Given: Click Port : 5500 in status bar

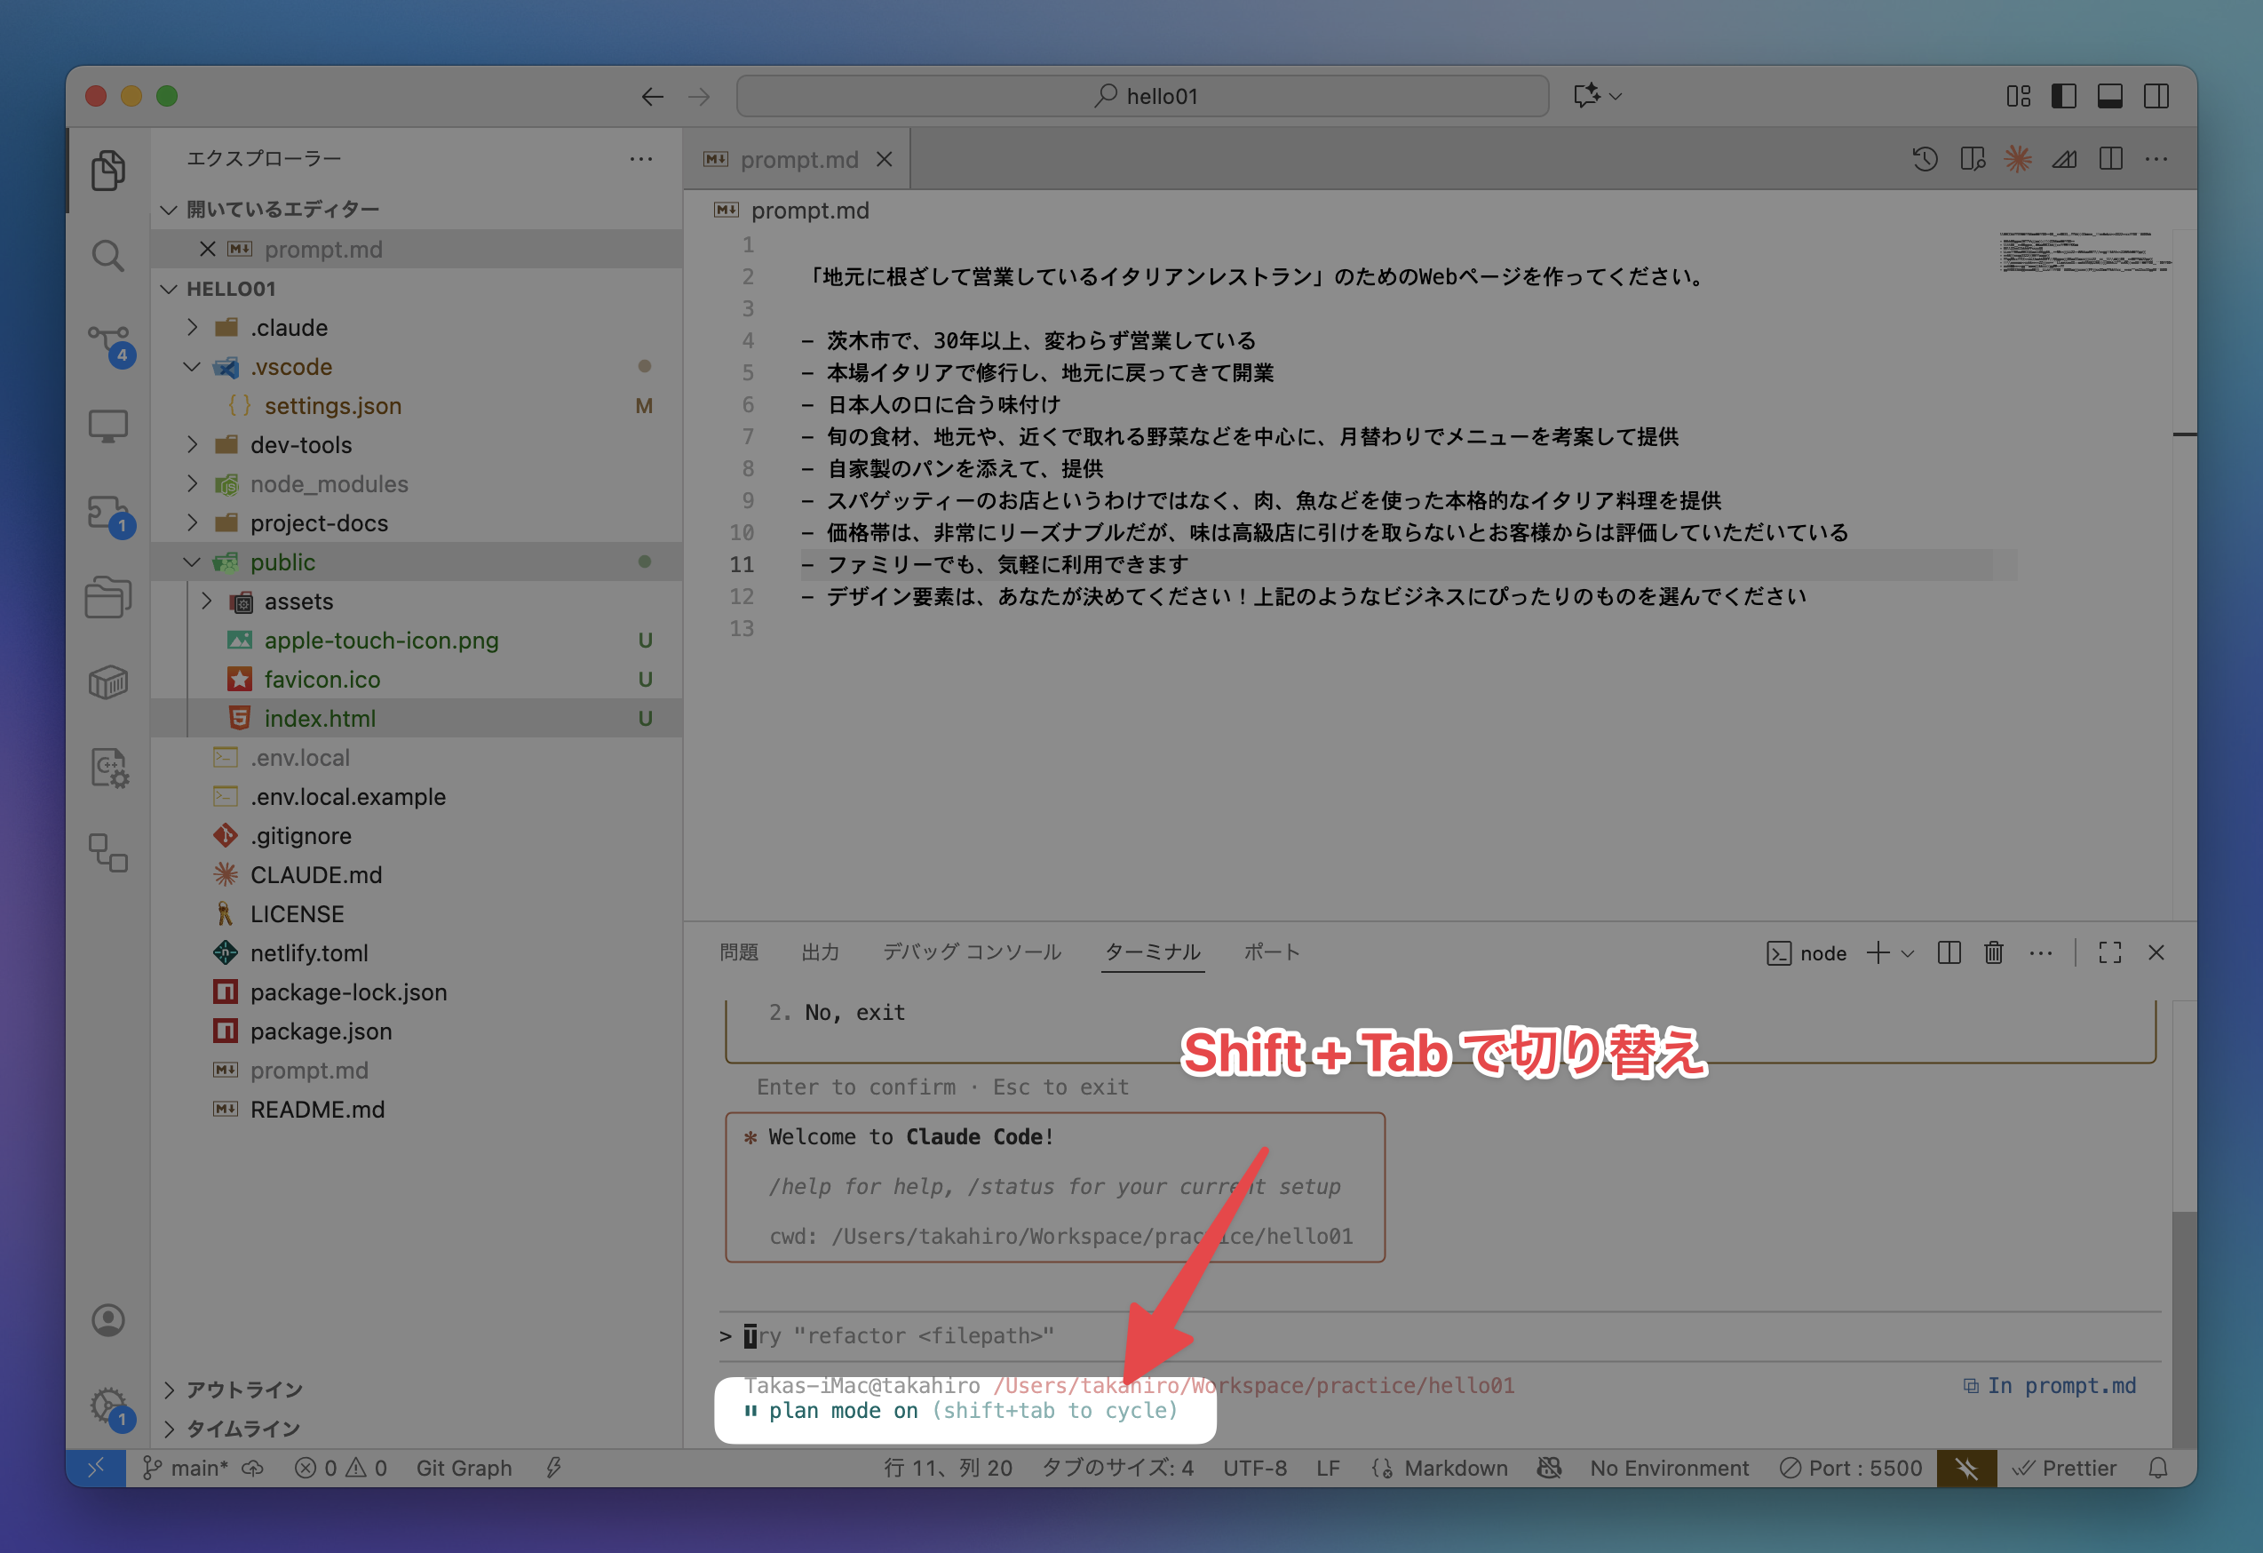Looking at the screenshot, I should [1851, 1467].
